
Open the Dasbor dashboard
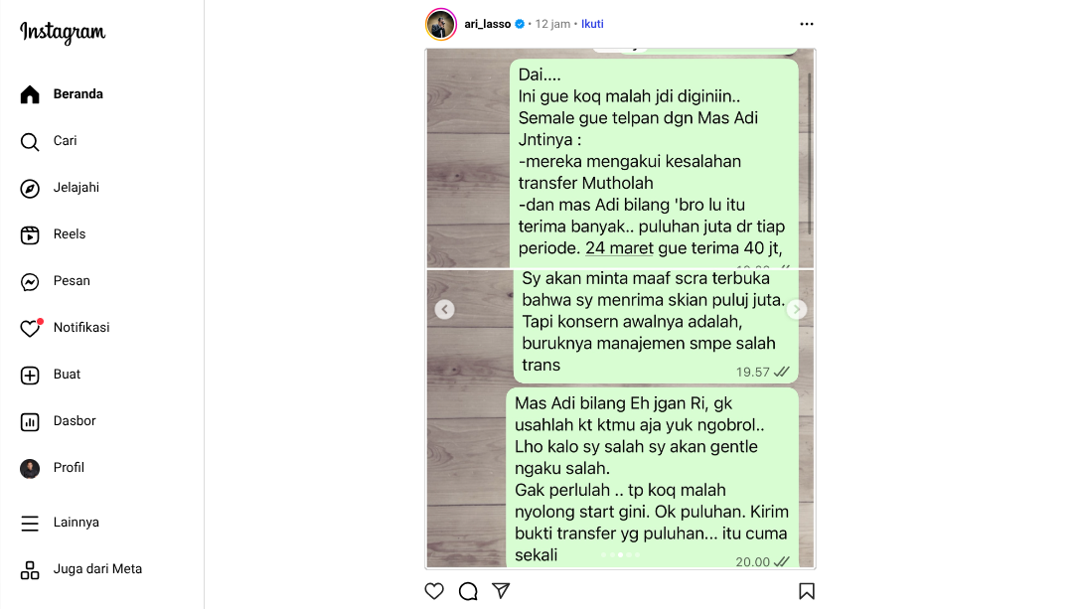tap(30, 421)
